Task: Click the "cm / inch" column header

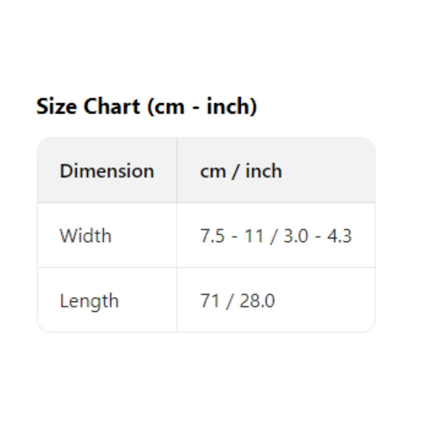Action: click(x=241, y=171)
